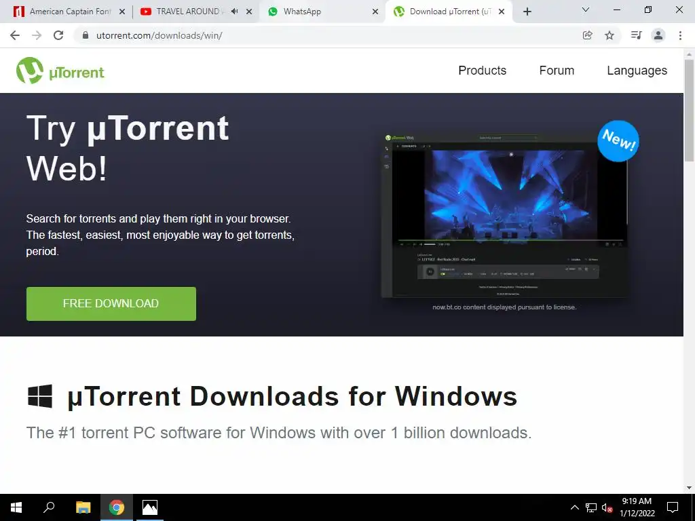Click the µTorrent logo in the header
The height and width of the screenshot is (521, 695).
click(x=60, y=71)
